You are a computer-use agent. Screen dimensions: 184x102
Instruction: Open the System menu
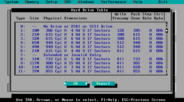[11, 2]
